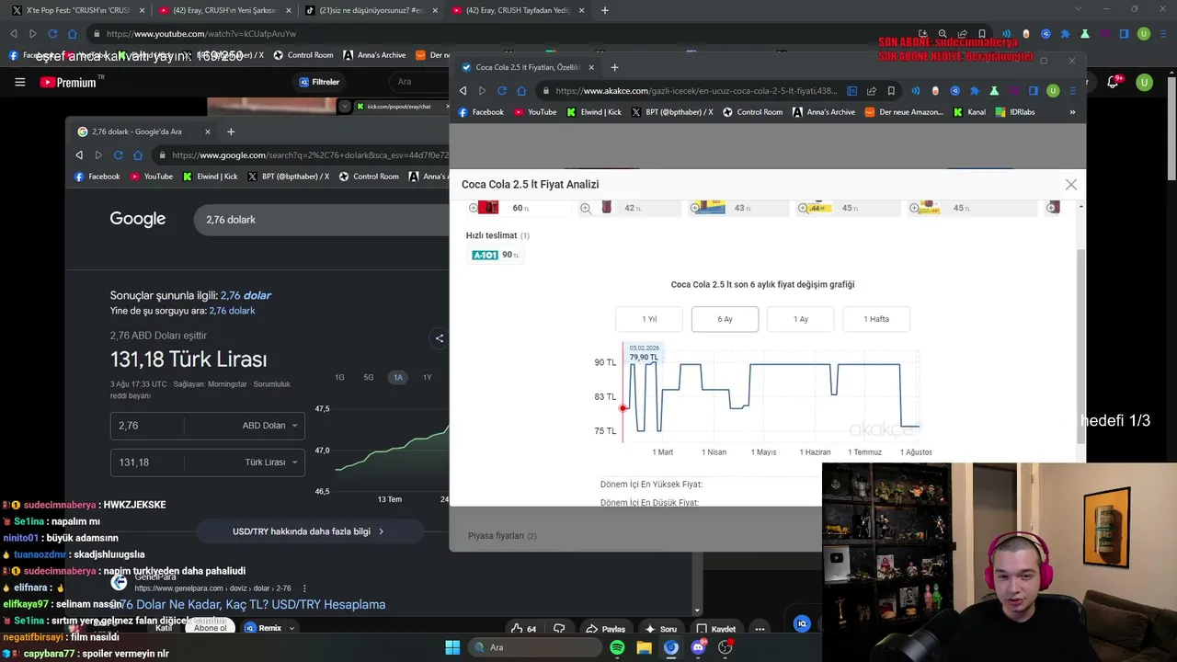Open Kanal bookmark in akakce window
Viewport: 1177px width, 662px height.
[970, 112]
